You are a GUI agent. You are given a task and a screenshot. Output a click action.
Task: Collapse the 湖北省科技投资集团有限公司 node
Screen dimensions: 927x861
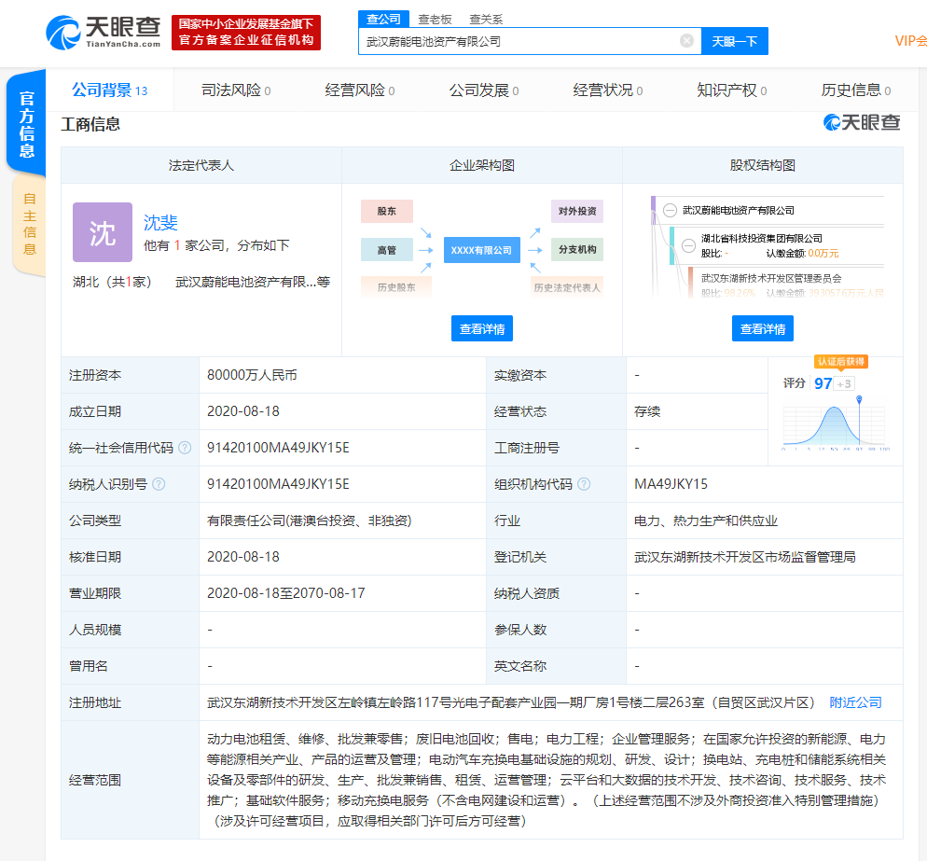[688, 245]
